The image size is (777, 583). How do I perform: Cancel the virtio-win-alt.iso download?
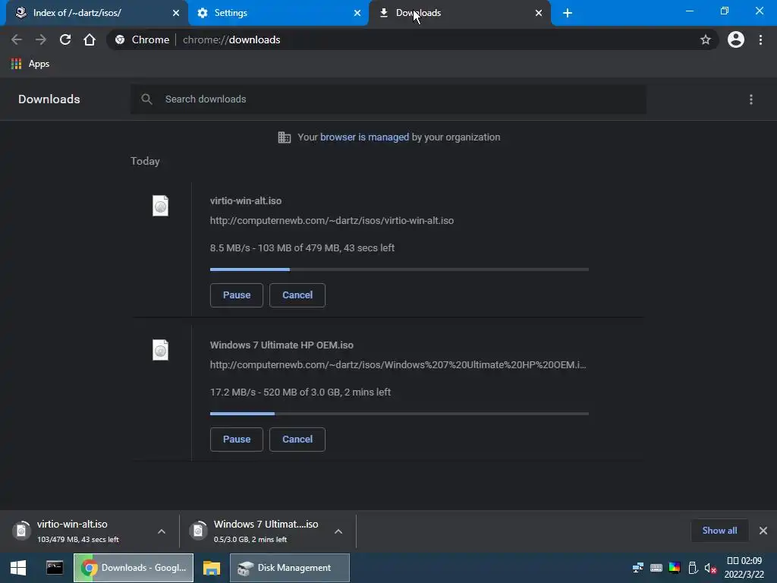click(x=297, y=295)
